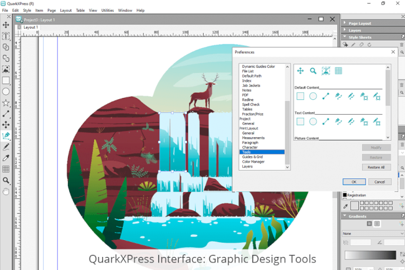Image resolution: width=405 pixels, height=270 pixels.
Task: Click the Preferences category list down arrow
Action: click(x=287, y=167)
